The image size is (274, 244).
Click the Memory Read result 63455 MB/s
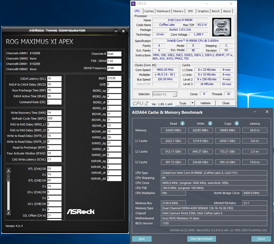click(x=173, y=130)
